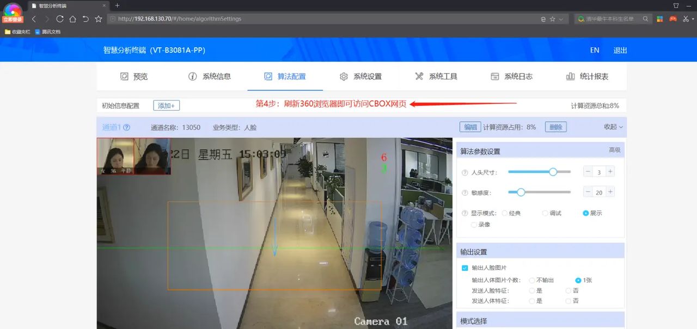
Task: Click the 敏感度 slider handle
Action: pos(521,192)
